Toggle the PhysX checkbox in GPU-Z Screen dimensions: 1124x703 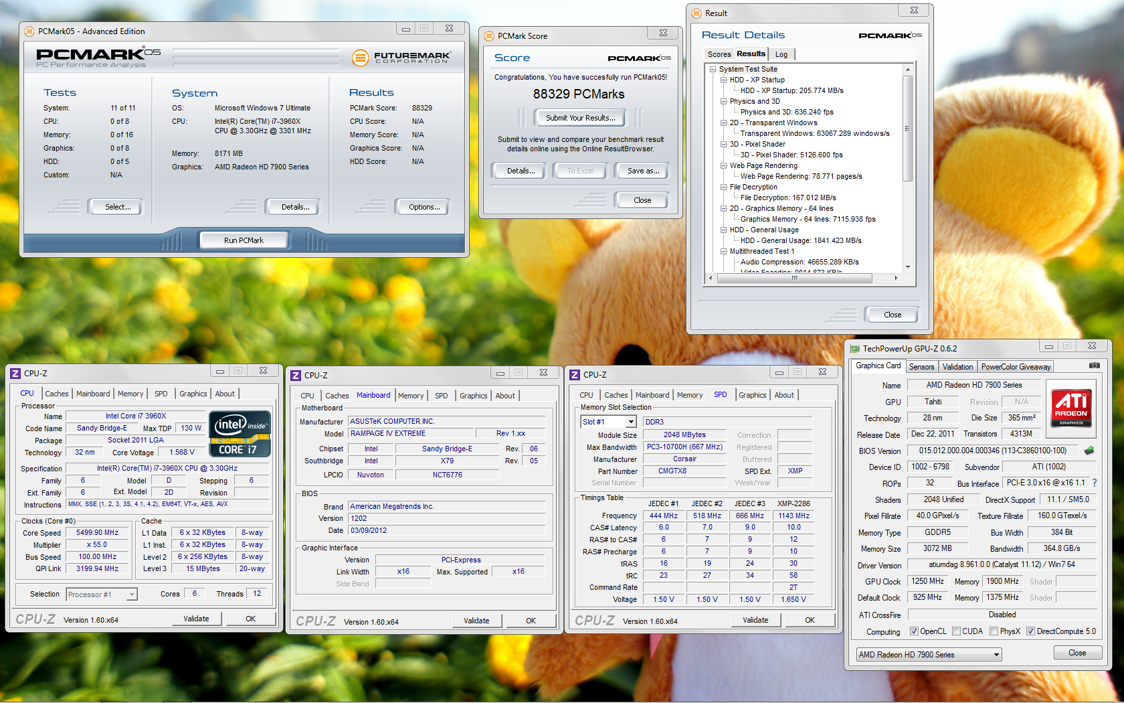click(994, 631)
